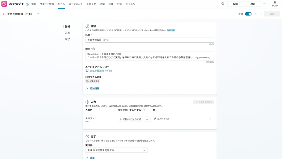Switch to the 評価 tab

click(x=111, y=4)
